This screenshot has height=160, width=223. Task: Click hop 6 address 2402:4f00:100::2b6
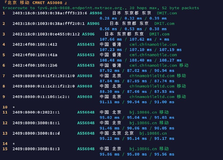[x=35, y=66]
